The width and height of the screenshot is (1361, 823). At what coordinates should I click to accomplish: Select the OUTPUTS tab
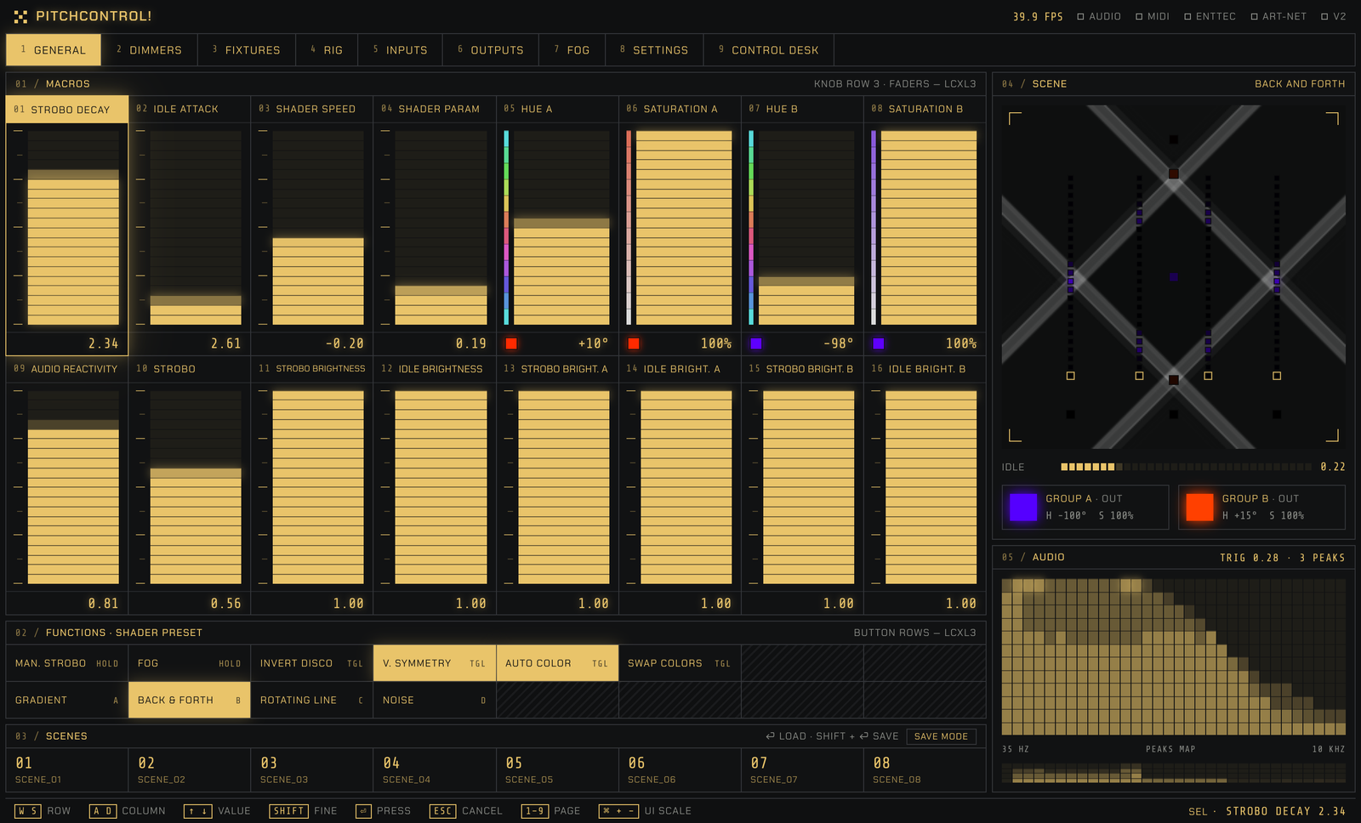(x=491, y=50)
